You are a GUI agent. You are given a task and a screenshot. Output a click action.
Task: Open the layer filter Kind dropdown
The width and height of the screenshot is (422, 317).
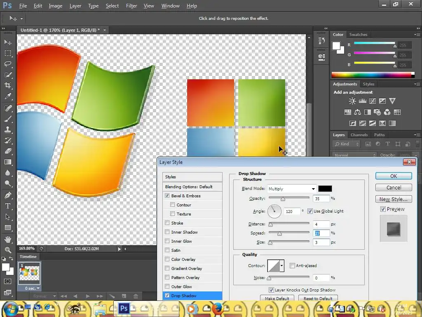[347, 144]
